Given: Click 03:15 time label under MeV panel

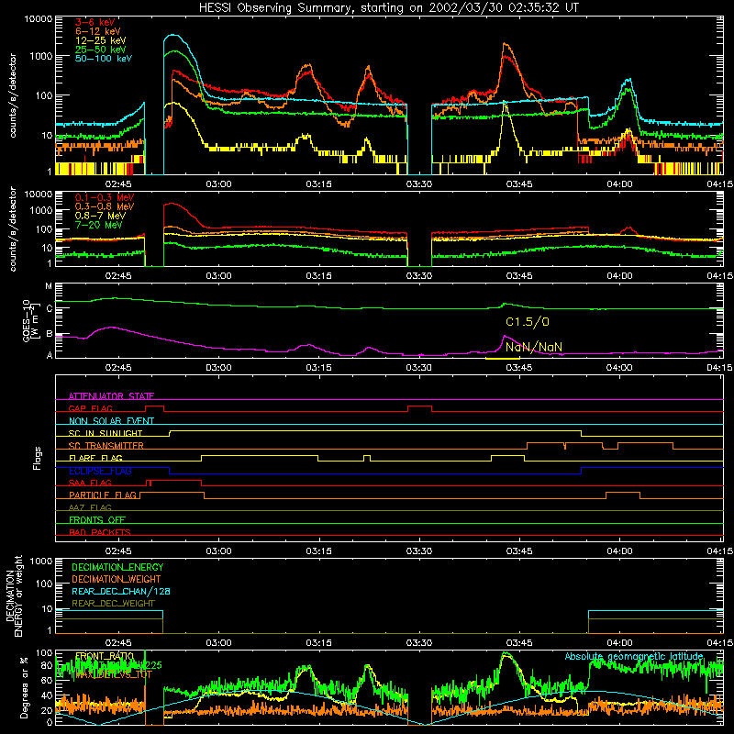Looking at the screenshot, I should (x=318, y=276).
